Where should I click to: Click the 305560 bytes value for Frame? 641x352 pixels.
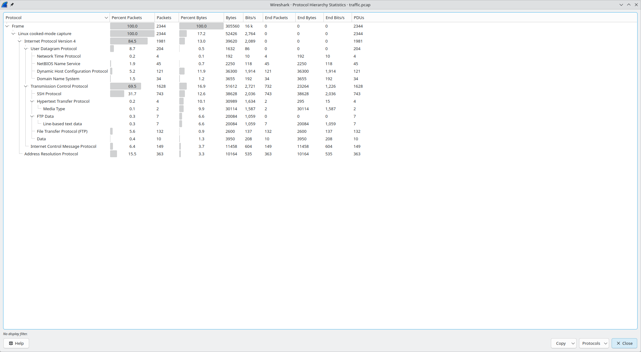pos(232,26)
